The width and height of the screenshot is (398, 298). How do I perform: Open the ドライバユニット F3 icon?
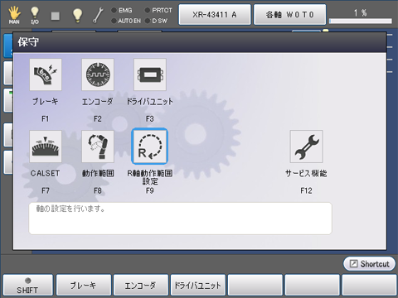(x=150, y=74)
